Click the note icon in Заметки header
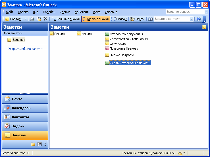The height and width of the screenshot is (157, 210). click(204, 27)
